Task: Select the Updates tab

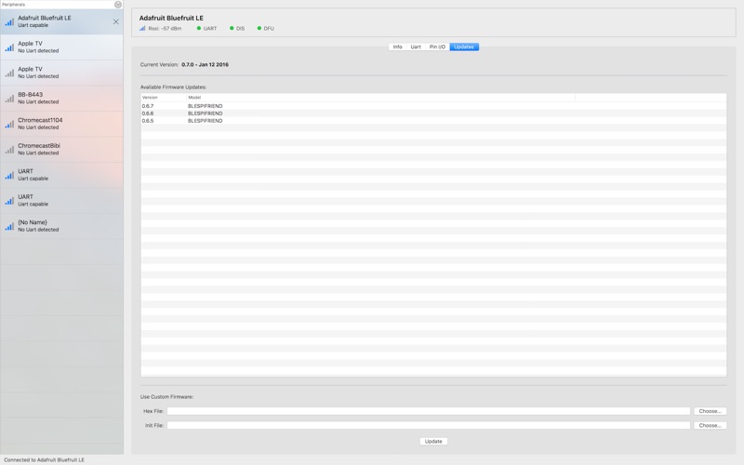Action: pyautogui.click(x=464, y=47)
